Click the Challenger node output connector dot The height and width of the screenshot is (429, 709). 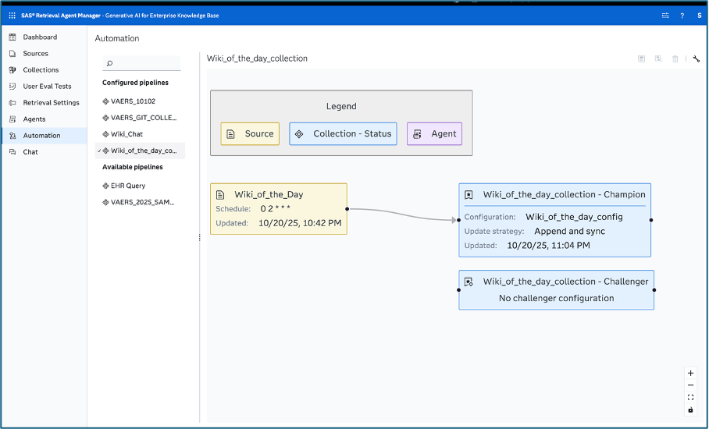point(654,290)
